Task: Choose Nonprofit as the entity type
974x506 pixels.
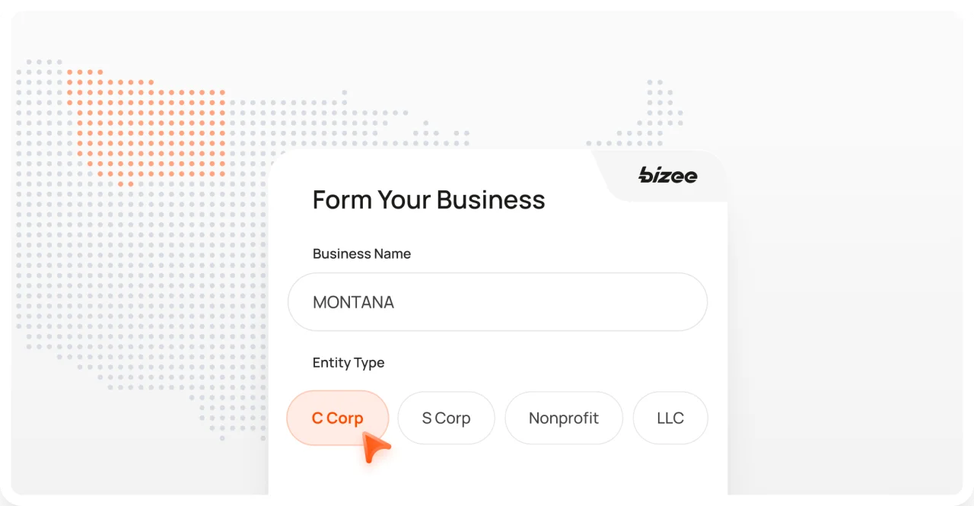Action: point(564,418)
